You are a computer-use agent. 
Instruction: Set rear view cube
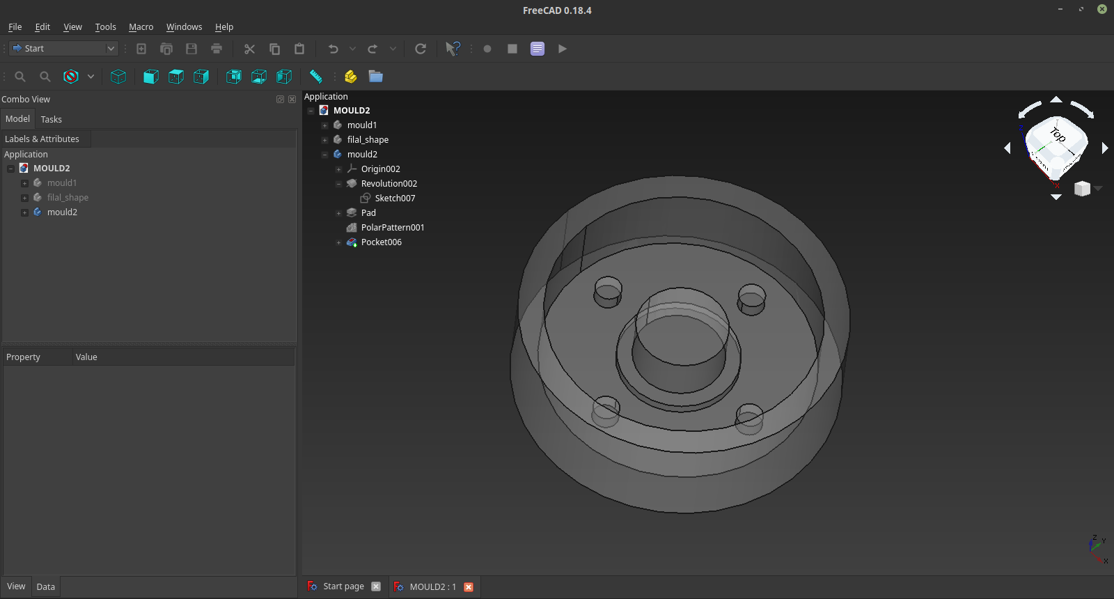pos(234,77)
